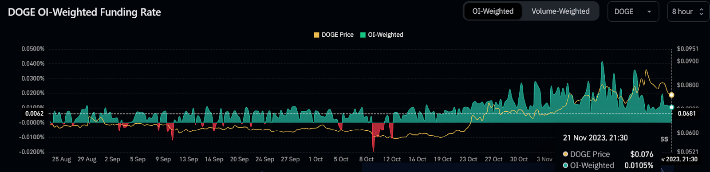710x172 pixels.
Task: Click the -0.0100% funding rate axis label
Action: point(32,137)
